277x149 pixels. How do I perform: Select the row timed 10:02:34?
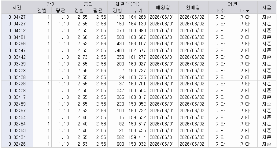click(x=138, y=137)
